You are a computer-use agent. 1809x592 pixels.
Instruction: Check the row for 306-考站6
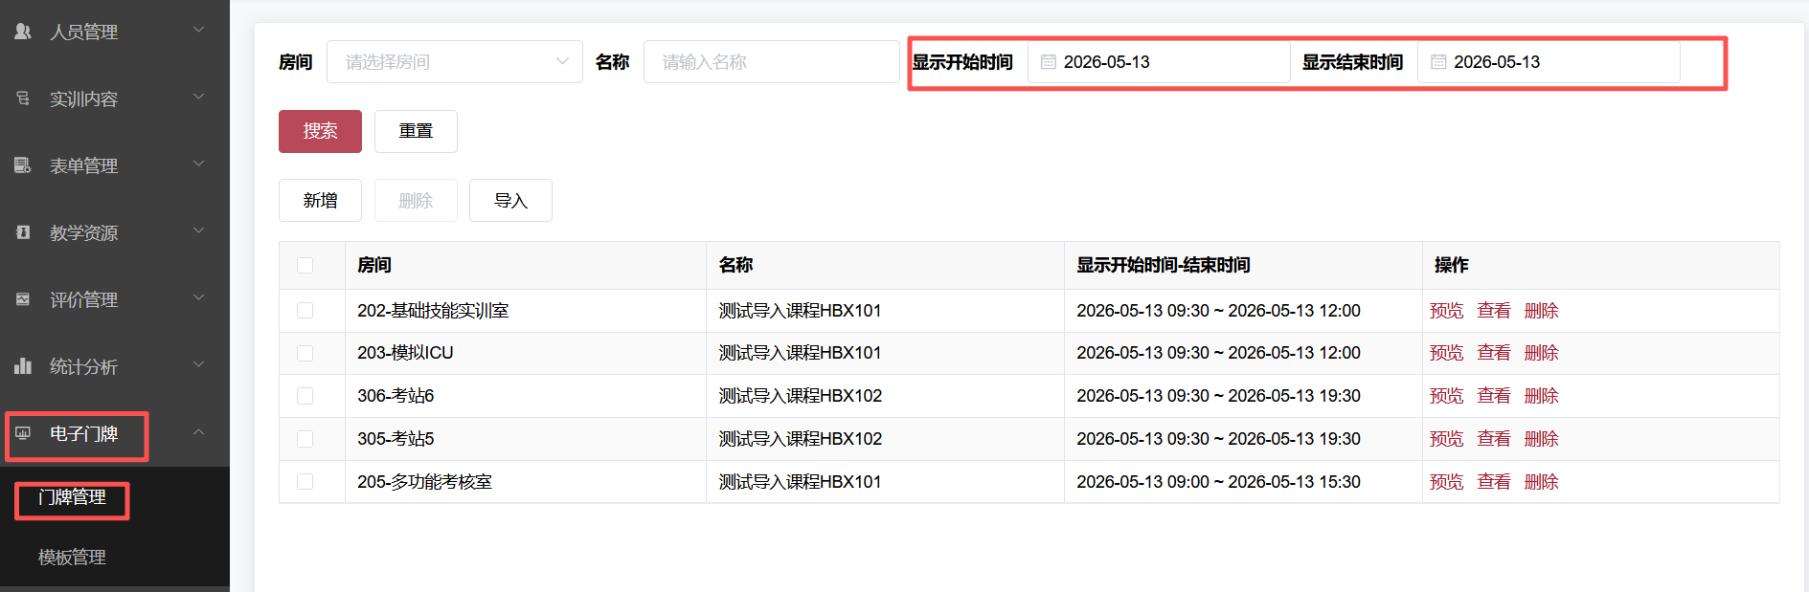coord(305,396)
